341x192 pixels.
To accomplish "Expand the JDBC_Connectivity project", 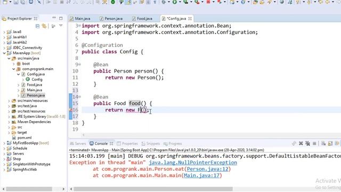I will click(x=4, y=47).
